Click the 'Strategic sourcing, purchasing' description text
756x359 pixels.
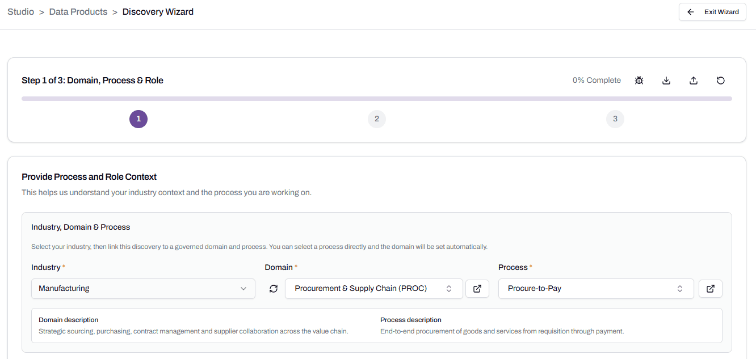click(194, 331)
